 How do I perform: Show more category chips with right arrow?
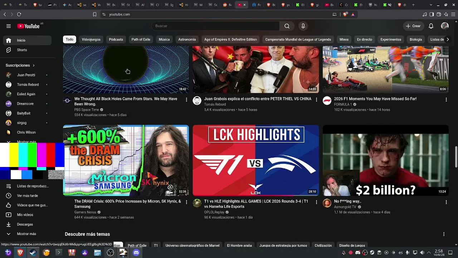(x=447, y=39)
